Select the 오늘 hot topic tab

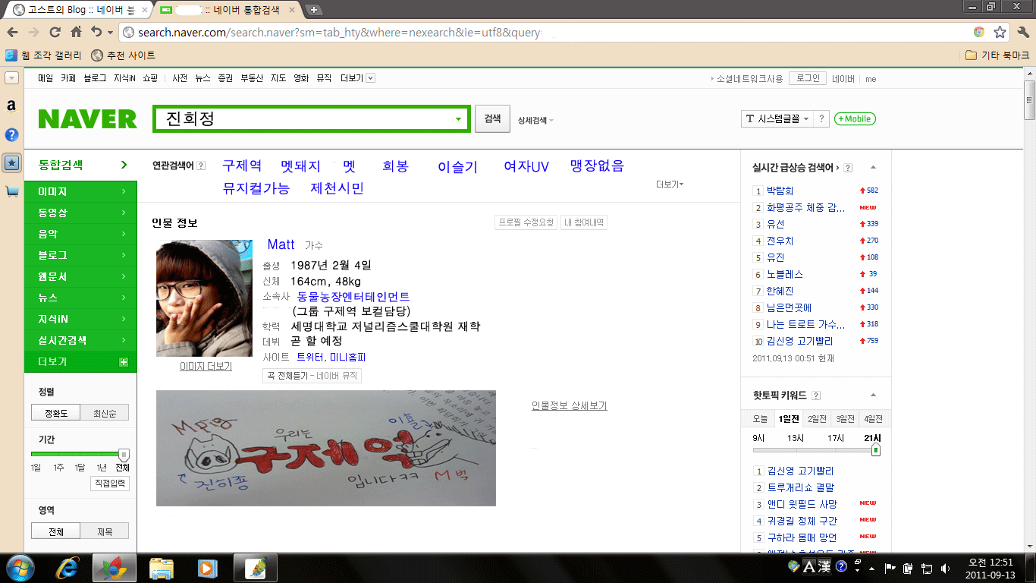(760, 419)
